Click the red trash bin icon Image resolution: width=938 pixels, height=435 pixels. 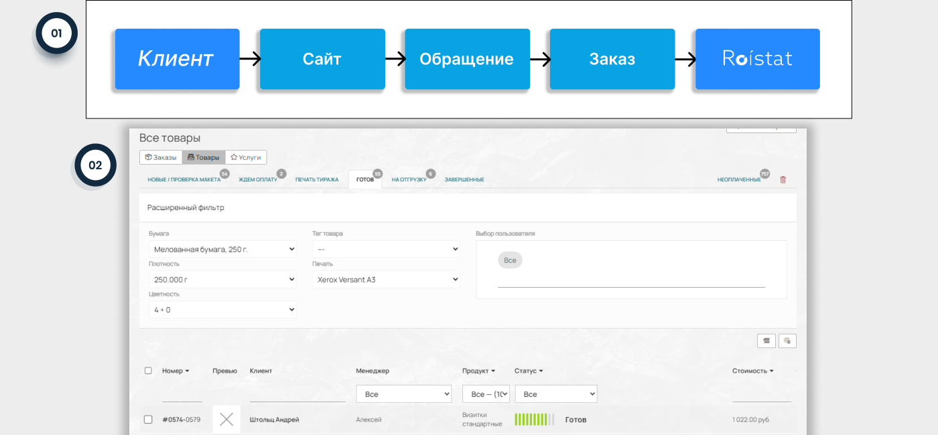point(783,179)
